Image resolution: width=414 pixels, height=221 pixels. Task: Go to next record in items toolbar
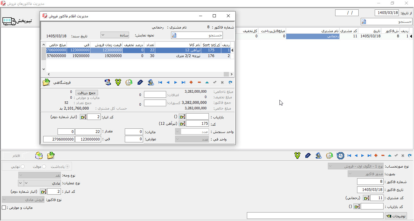[x=176, y=82]
